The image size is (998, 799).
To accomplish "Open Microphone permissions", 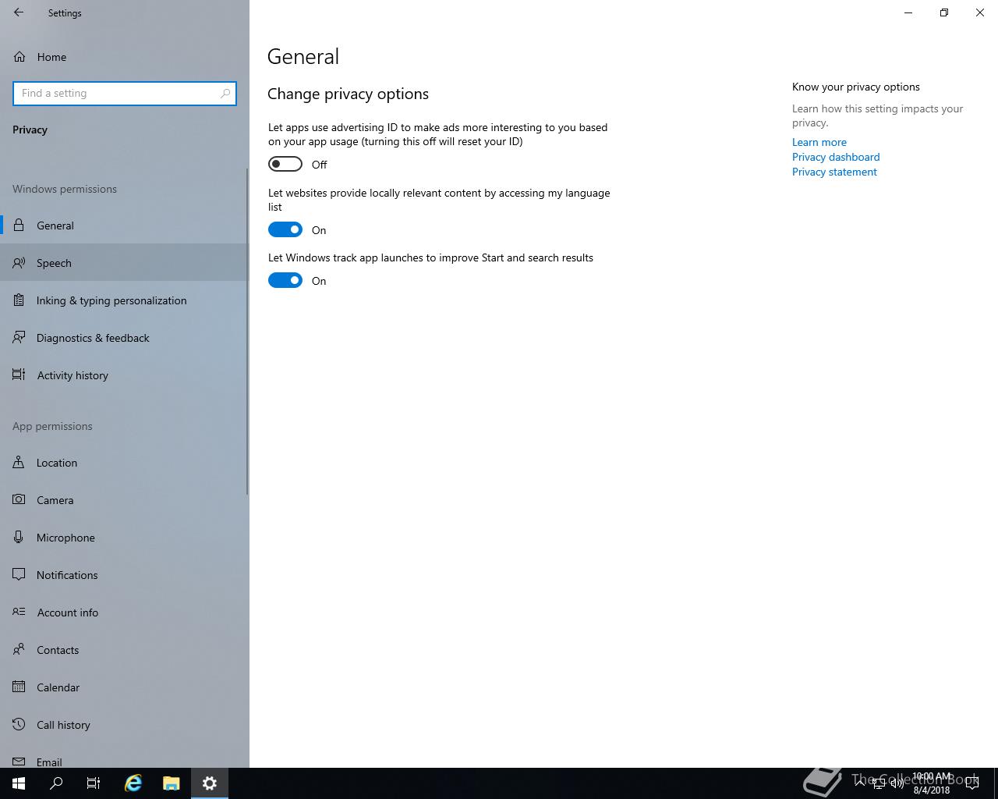I will pos(125,538).
